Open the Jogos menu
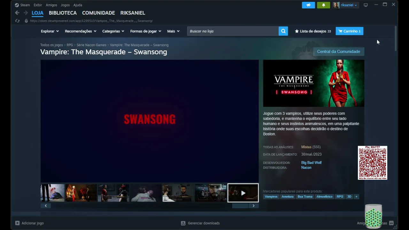Viewport: 409px width, 230px height. click(65, 5)
